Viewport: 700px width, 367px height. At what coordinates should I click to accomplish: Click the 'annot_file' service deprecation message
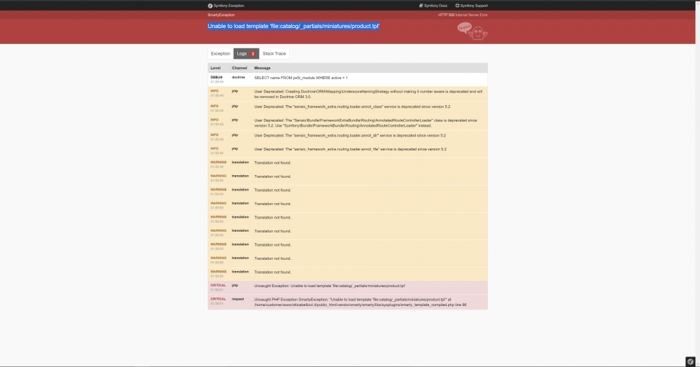tap(350, 149)
